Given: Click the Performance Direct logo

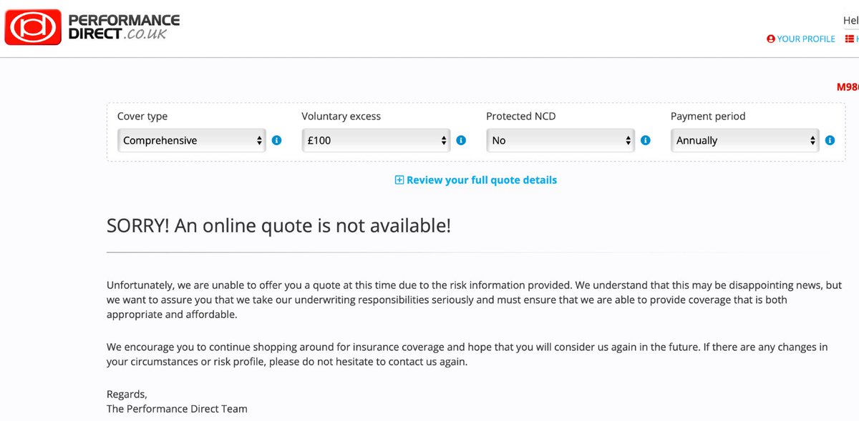Looking at the screenshot, I should [x=92, y=27].
